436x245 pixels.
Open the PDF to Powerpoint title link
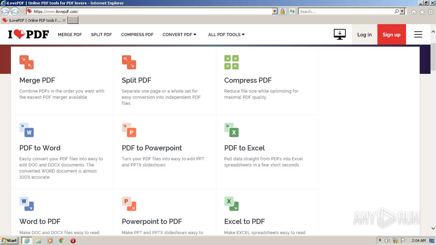point(152,148)
